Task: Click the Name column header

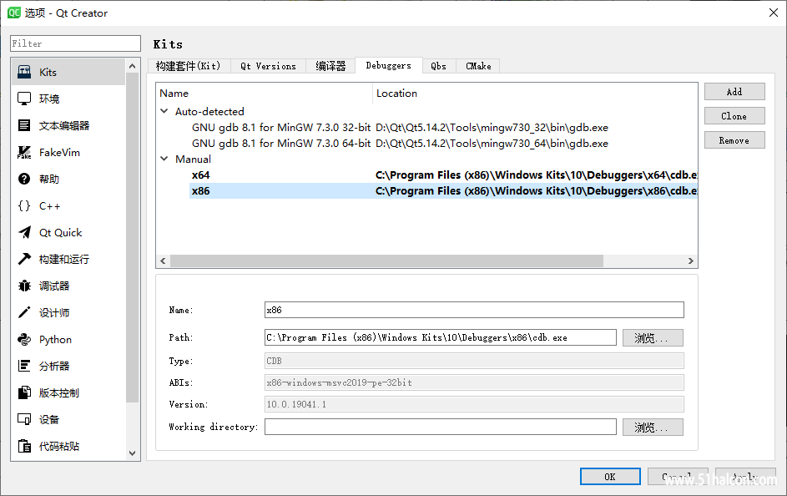Action: (265, 93)
